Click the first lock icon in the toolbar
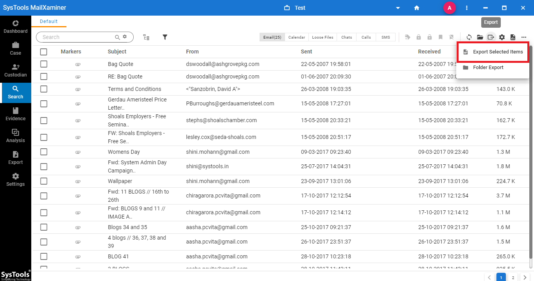534x281 pixels. point(419,37)
